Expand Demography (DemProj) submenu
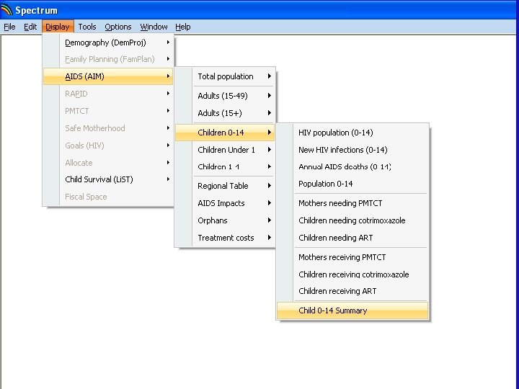The width and height of the screenshot is (519, 389). [x=108, y=43]
